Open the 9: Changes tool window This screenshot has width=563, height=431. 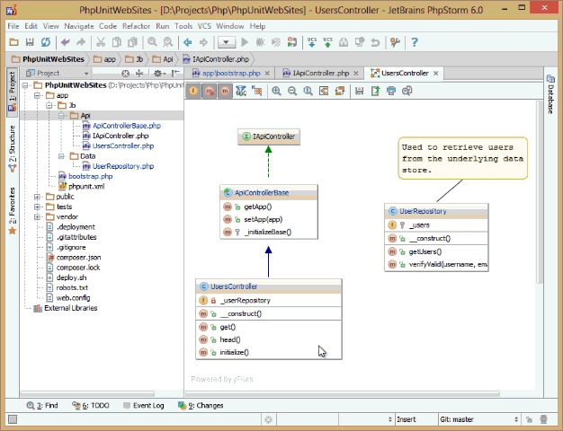pos(201,406)
